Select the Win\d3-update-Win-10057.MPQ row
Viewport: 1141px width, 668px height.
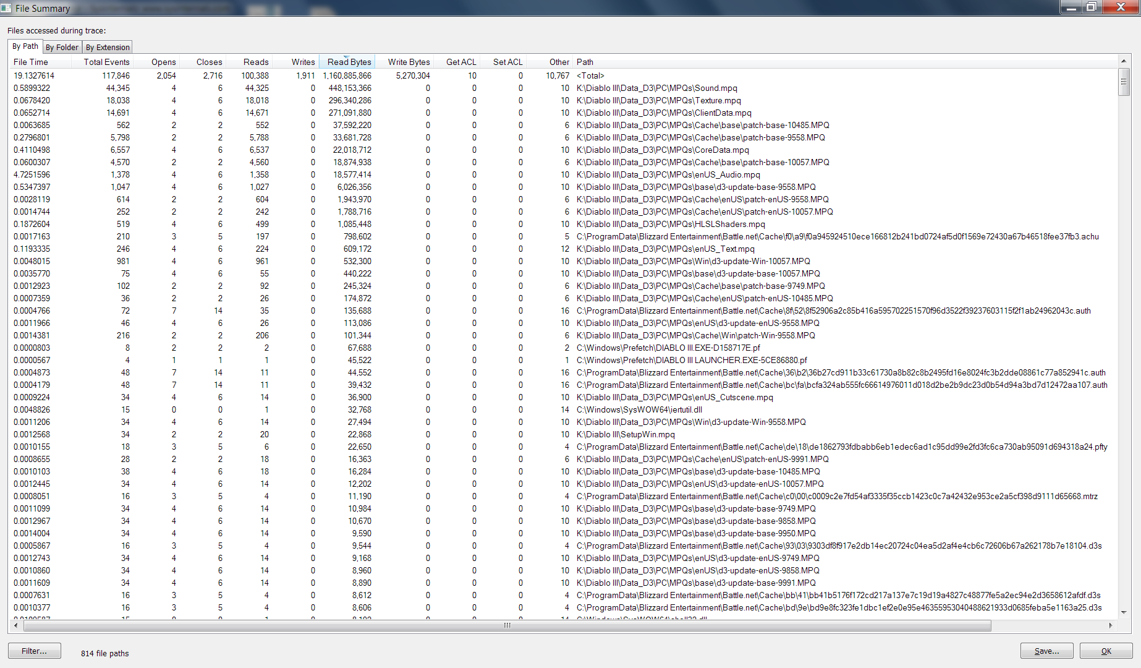(x=564, y=261)
